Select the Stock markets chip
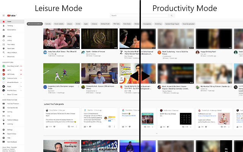 59,24
